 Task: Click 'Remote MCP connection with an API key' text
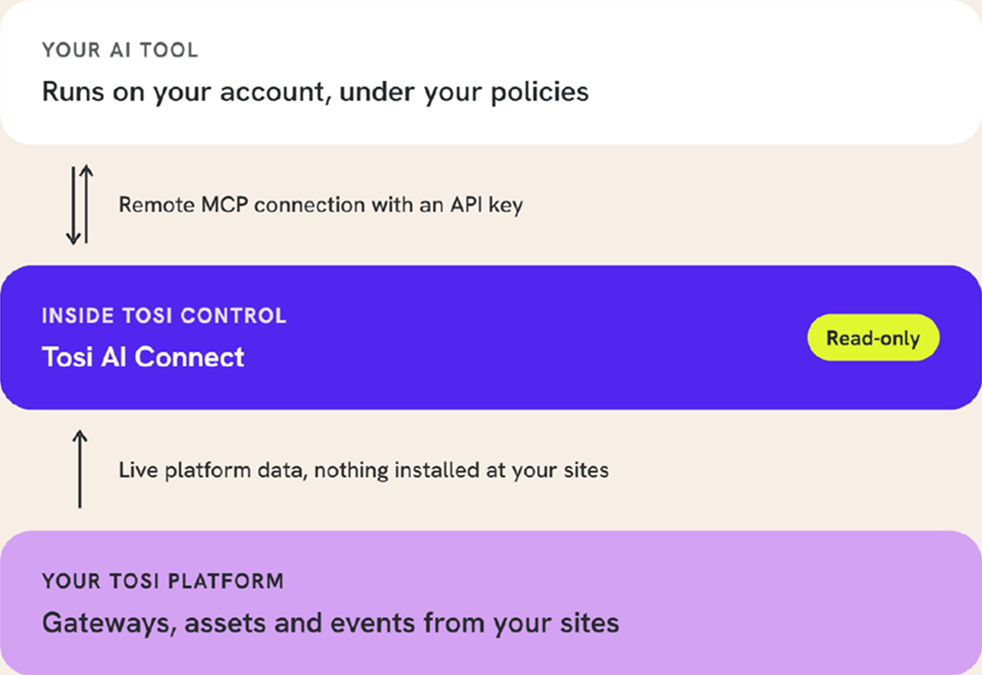tap(320, 204)
